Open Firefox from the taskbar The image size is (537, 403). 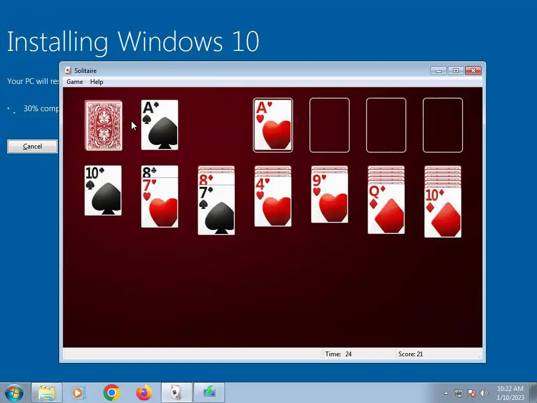tap(144, 393)
